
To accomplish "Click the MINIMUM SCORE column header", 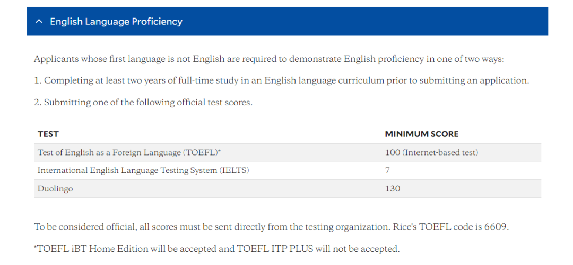I will tap(422, 134).
